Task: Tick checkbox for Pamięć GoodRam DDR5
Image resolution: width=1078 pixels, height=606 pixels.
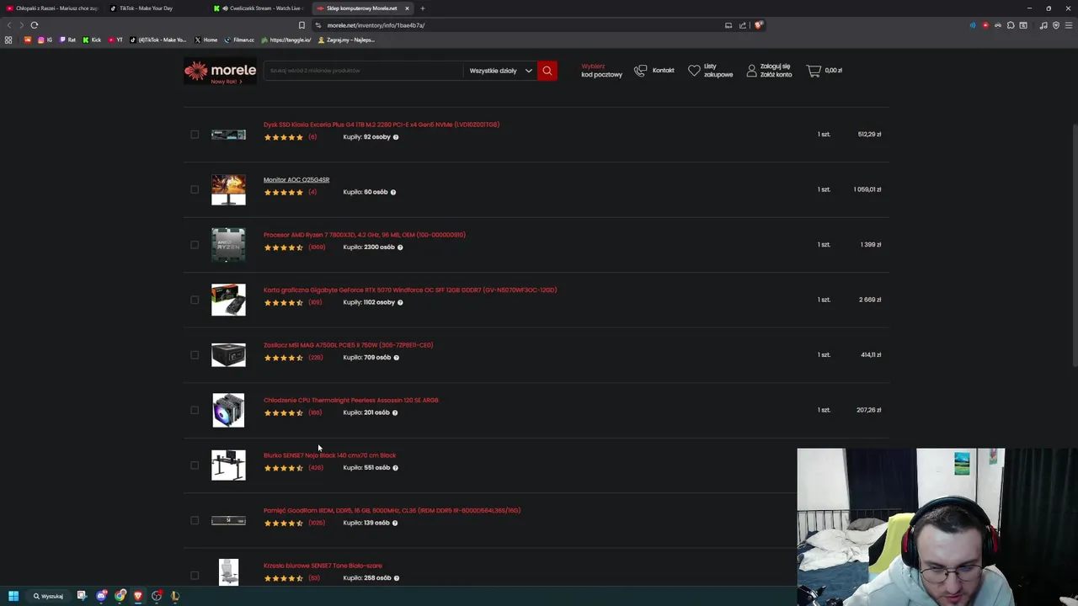Action: (195, 520)
